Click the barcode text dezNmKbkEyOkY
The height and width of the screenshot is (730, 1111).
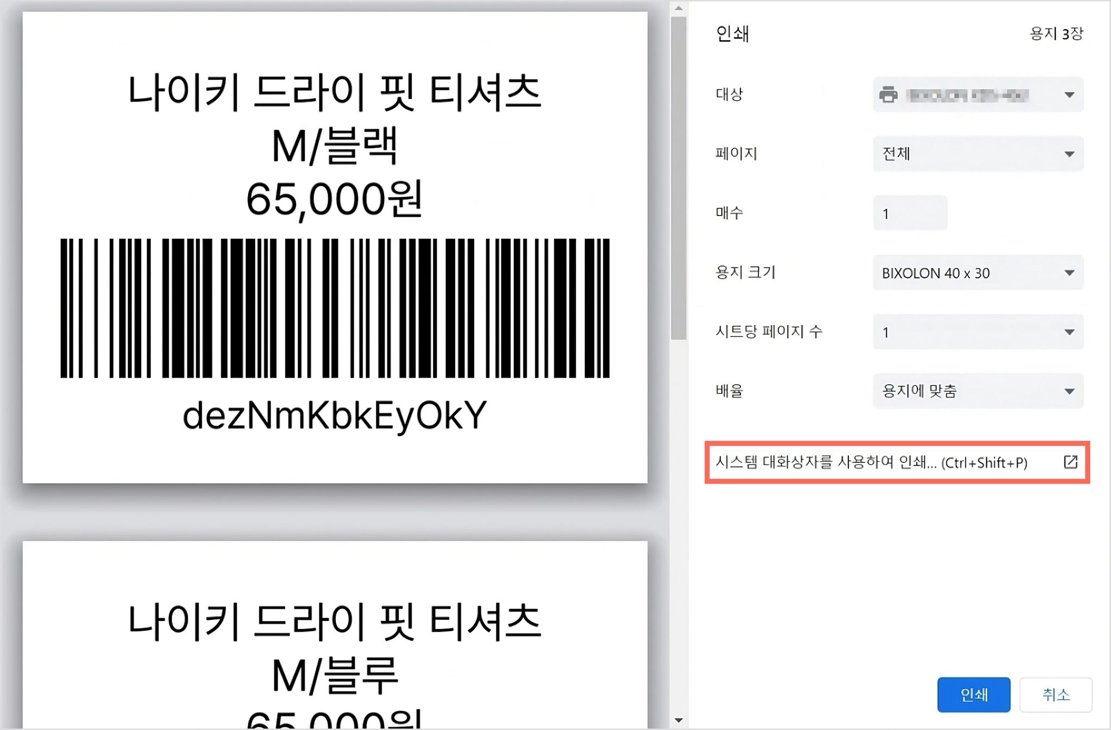tap(335, 416)
